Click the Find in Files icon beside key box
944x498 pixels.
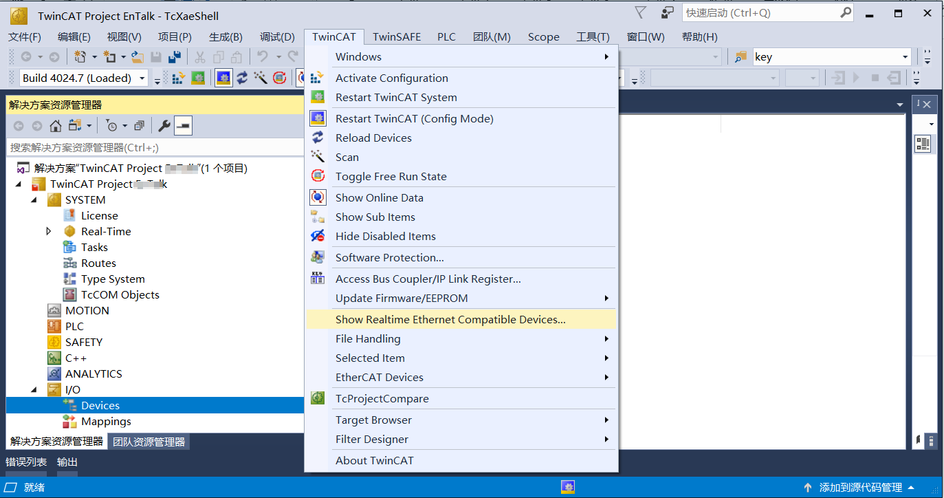coord(740,57)
